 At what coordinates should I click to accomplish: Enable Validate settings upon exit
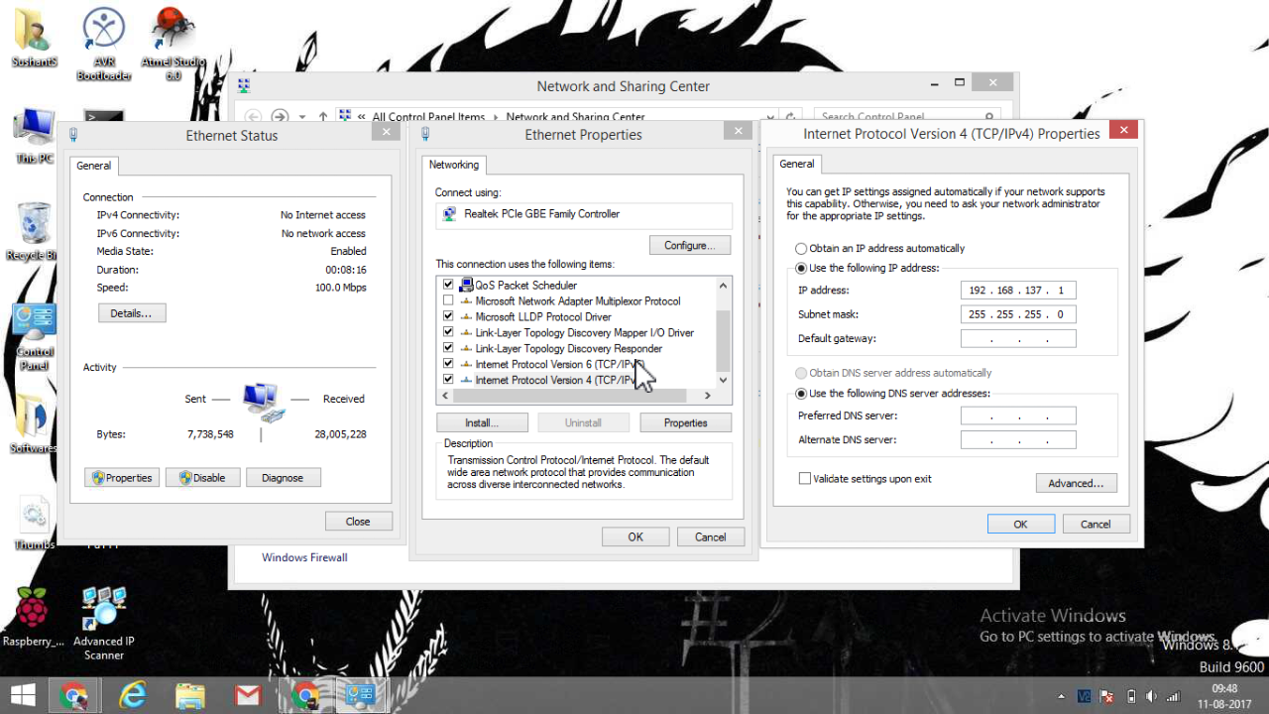(x=805, y=478)
